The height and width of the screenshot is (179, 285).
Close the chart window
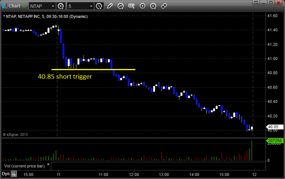pos(278,3)
